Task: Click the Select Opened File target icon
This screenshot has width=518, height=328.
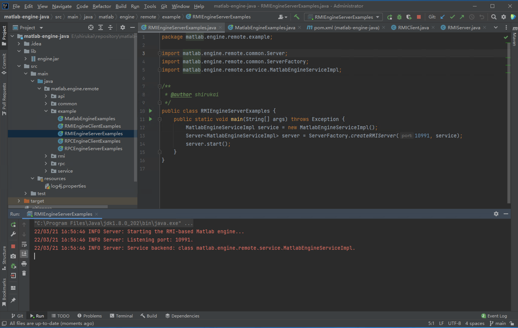Action: [x=91, y=27]
